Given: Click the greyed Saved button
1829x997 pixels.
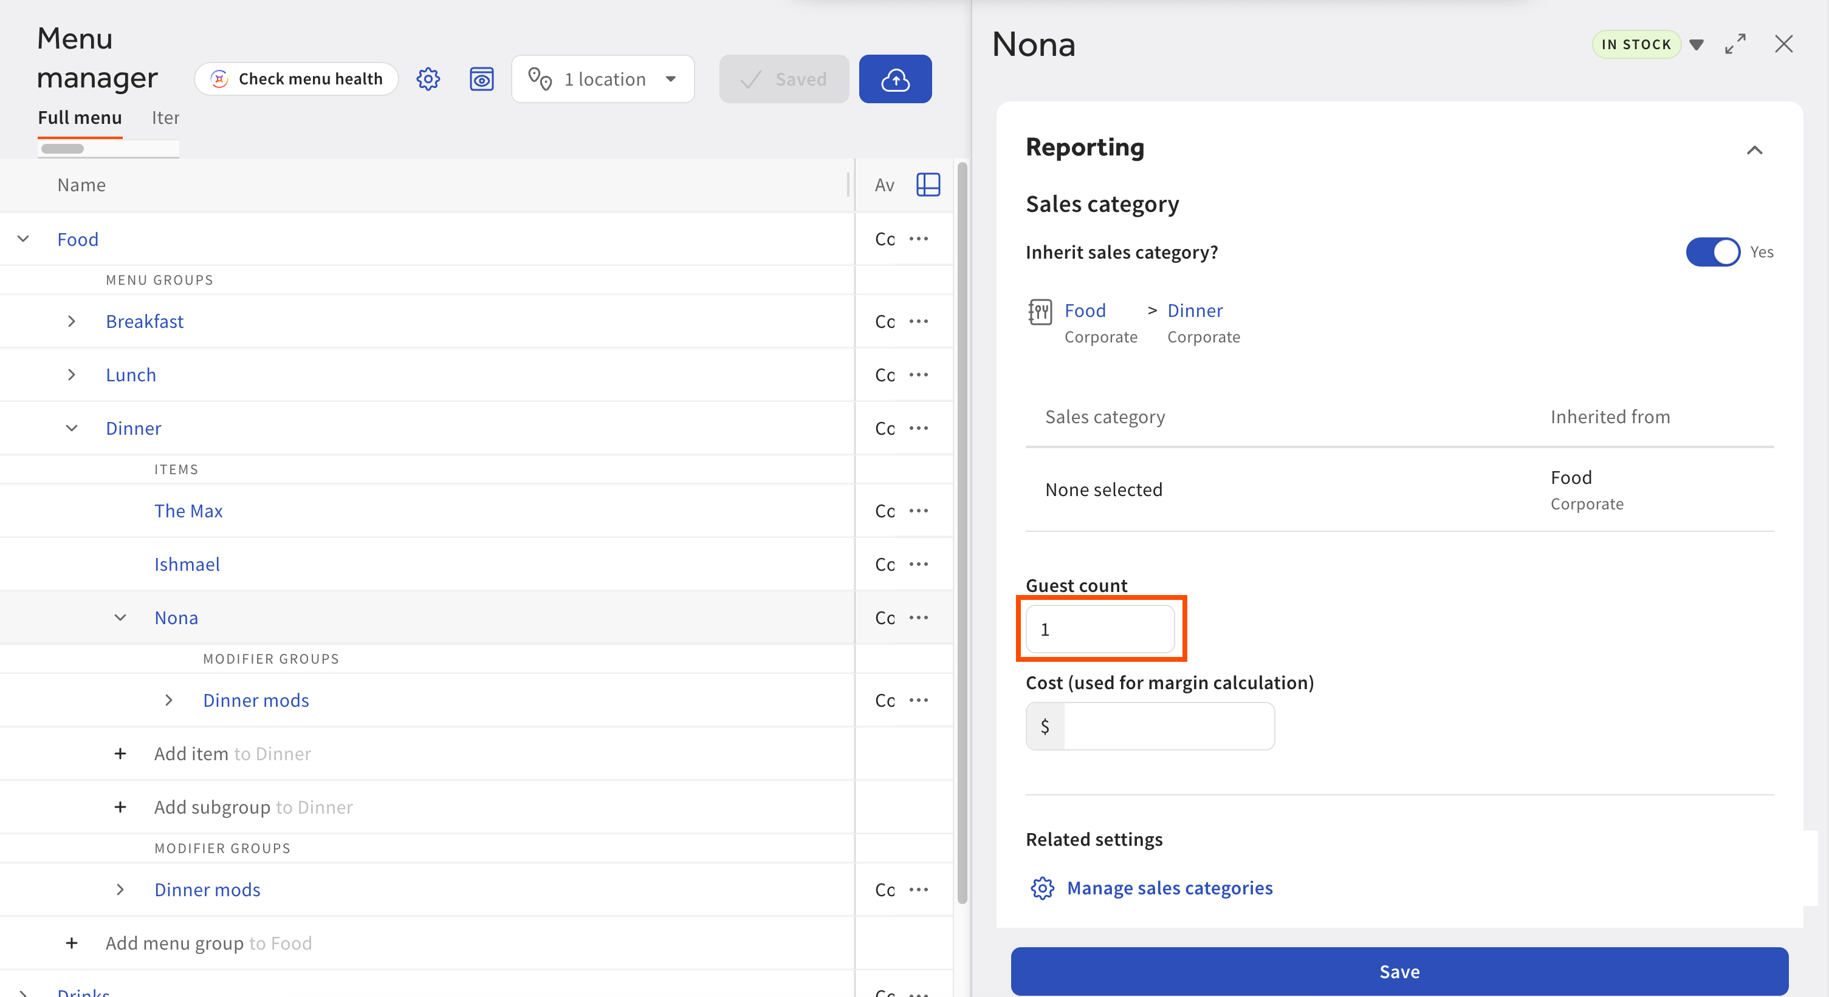Looking at the screenshot, I should tap(784, 79).
